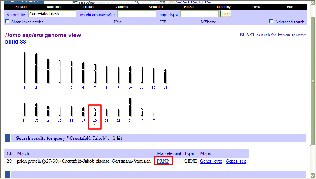Switch to Taxonomy in the navigation bar
316x179 pixels.
[x=223, y=7]
